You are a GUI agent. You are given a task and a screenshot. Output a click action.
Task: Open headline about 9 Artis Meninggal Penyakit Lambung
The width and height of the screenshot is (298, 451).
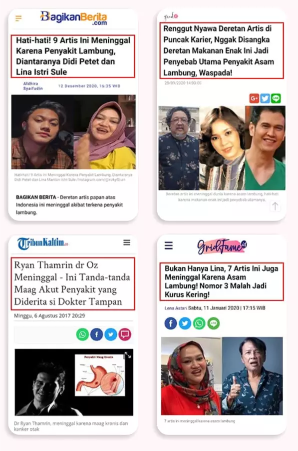(x=73, y=56)
